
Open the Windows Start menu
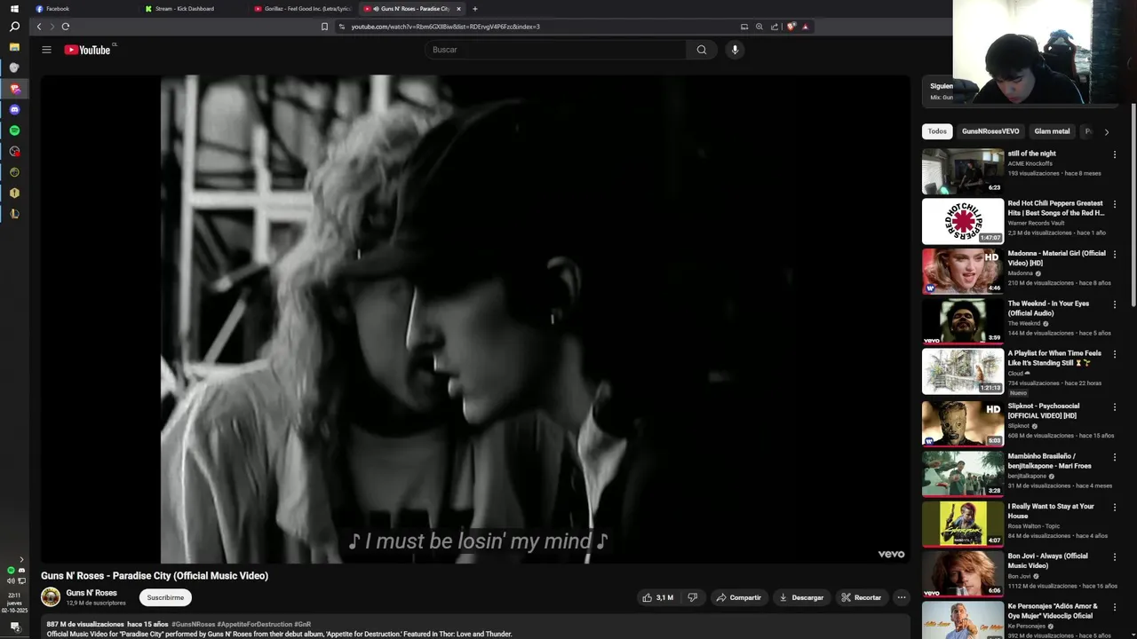[14, 9]
